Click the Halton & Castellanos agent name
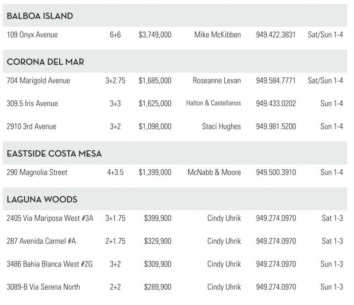This screenshot has height=305, width=354. point(214,103)
